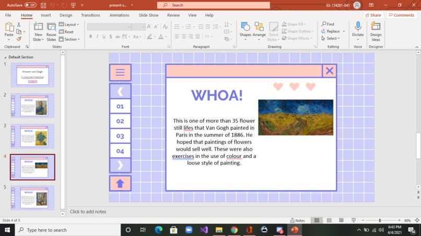The width and height of the screenshot is (421, 236).
Task: Click the text highlight color button
Action: [149, 36]
